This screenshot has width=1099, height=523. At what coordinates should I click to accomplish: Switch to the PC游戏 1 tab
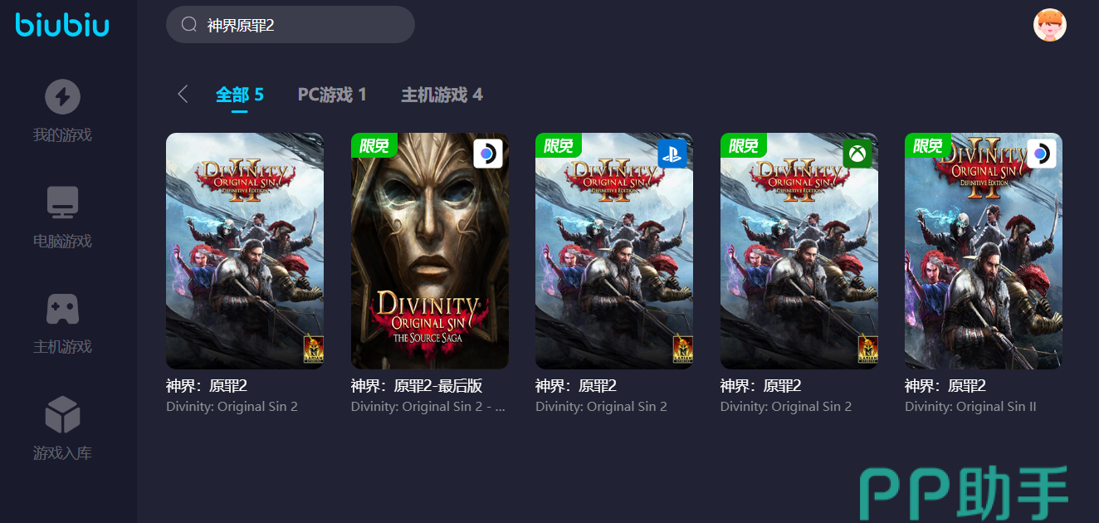(332, 95)
